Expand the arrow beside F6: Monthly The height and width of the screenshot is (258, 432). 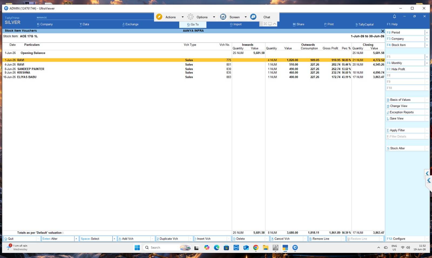pyautogui.click(x=427, y=63)
